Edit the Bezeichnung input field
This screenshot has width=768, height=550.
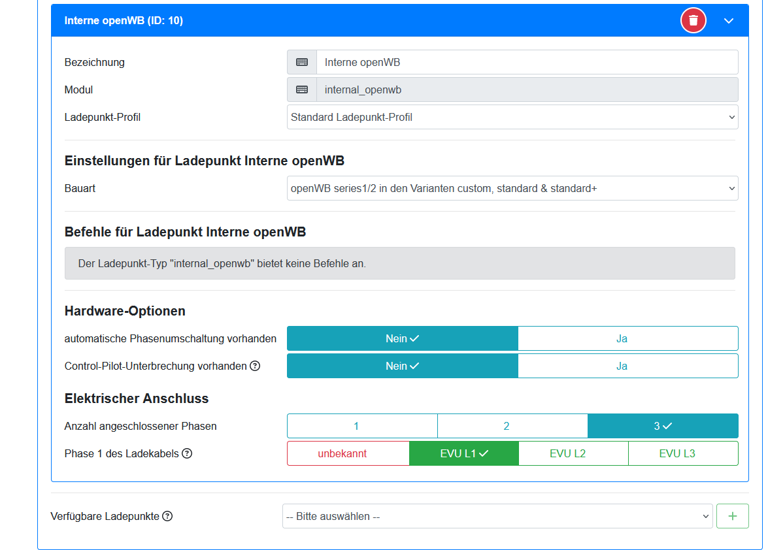(x=527, y=62)
